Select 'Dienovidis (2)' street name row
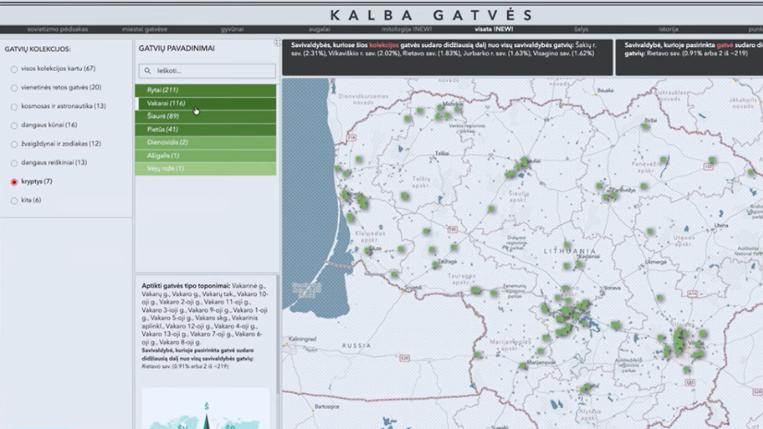Screen dimensions: 763x429 (x=205, y=142)
